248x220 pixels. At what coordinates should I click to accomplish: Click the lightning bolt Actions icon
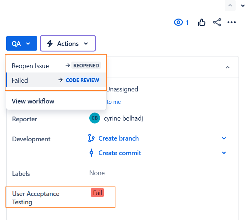[x=50, y=44]
